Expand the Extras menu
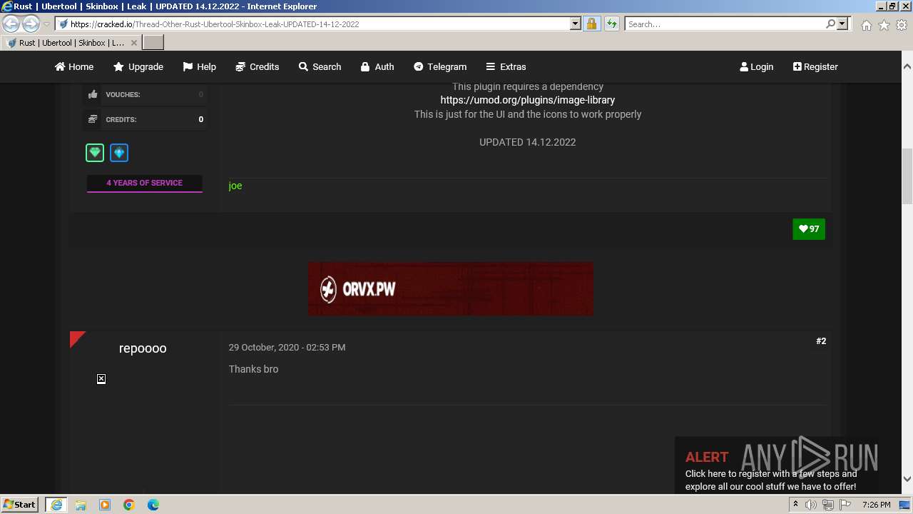913x514 pixels. 506,66
